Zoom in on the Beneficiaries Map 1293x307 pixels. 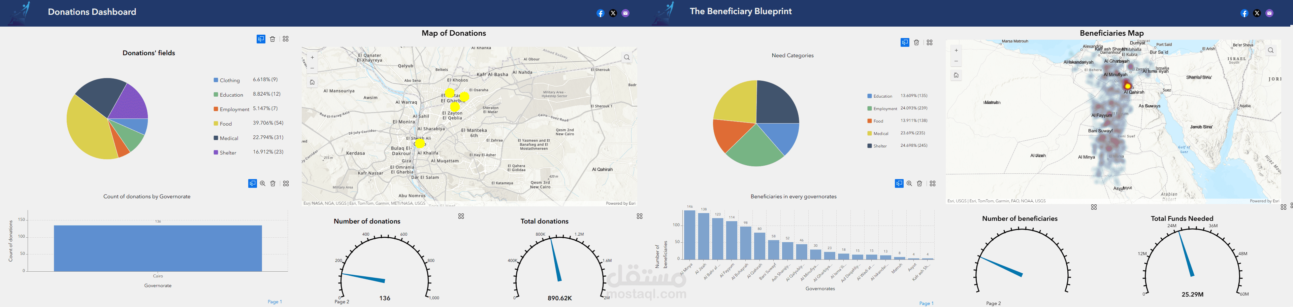tap(956, 50)
